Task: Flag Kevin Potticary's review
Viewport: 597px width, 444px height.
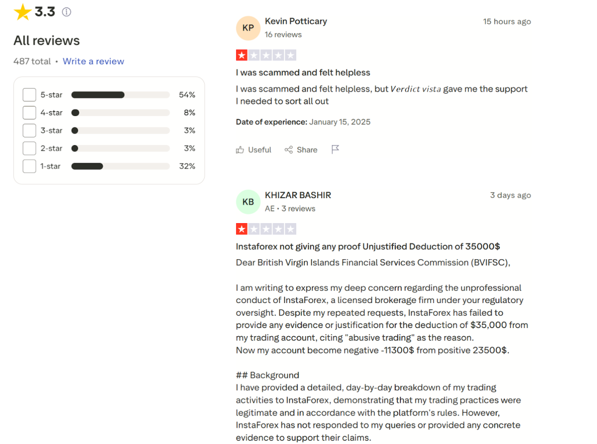Action: point(335,150)
